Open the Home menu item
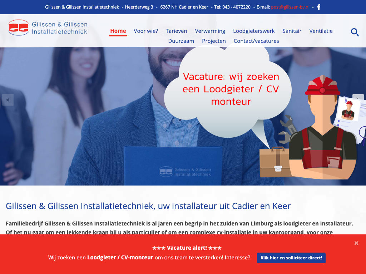 [118, 31]
